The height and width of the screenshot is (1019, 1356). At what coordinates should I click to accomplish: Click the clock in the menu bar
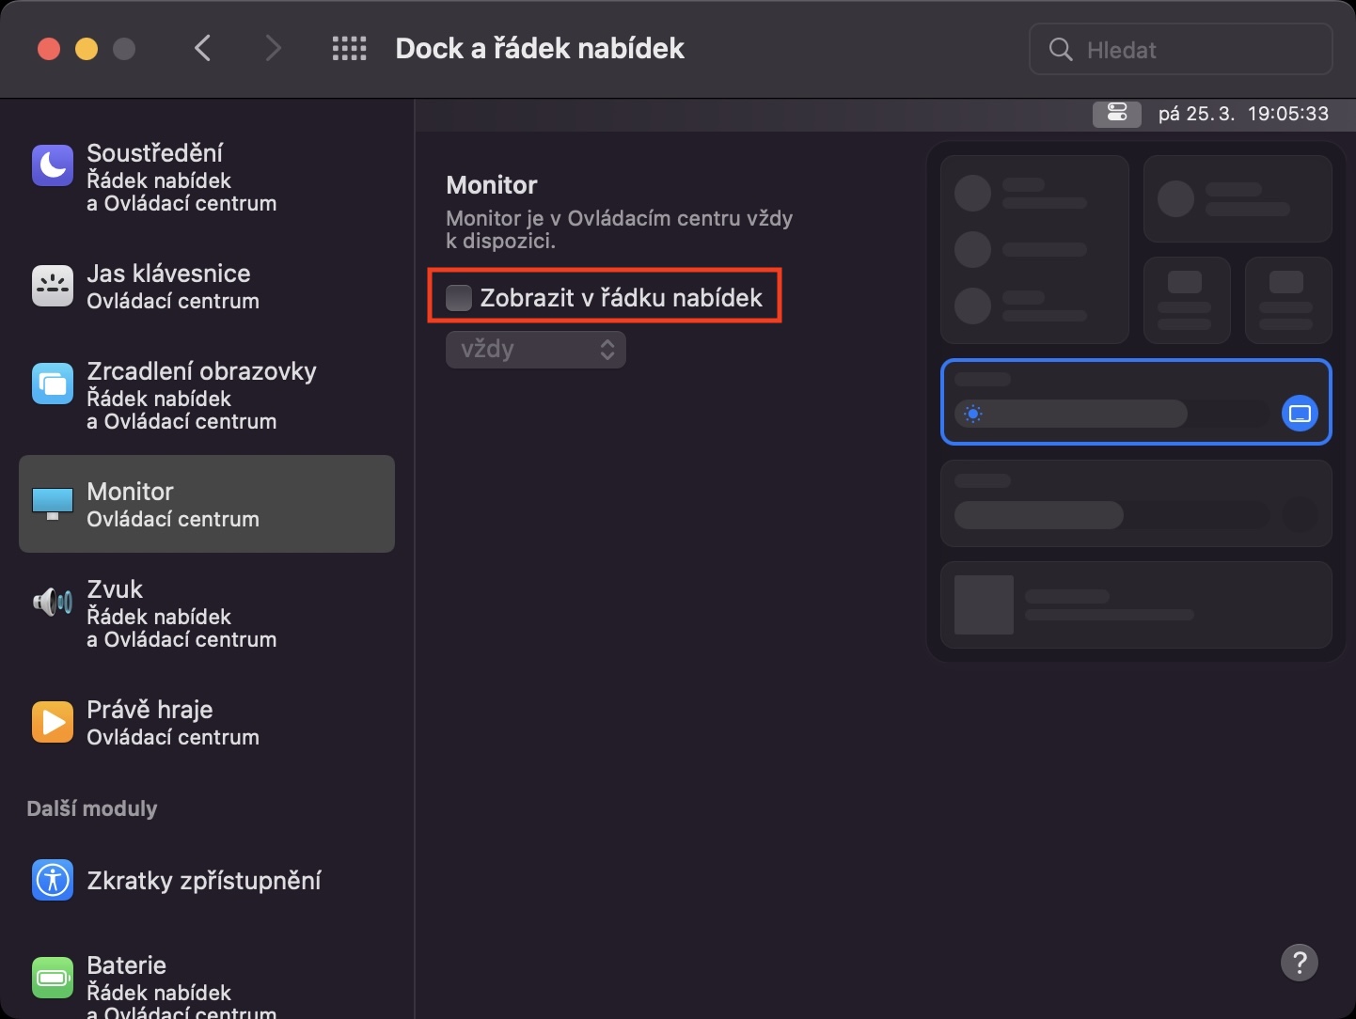point(1243,114)
